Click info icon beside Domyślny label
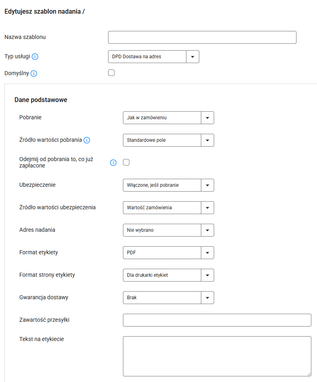317x382 pixels. pyautogui.click(x=34, y=74)
